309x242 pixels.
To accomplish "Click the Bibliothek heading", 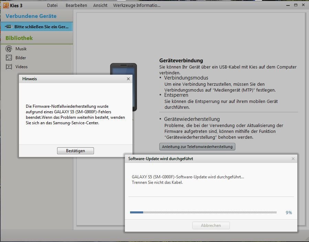I will [19, 38].
